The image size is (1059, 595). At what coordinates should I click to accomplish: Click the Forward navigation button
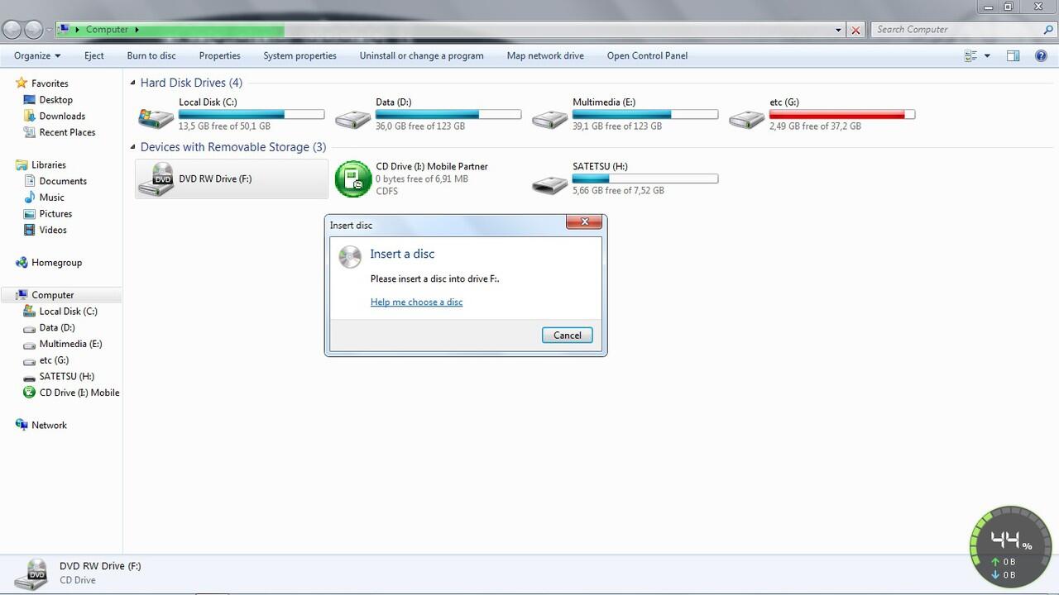click(33, 30)
